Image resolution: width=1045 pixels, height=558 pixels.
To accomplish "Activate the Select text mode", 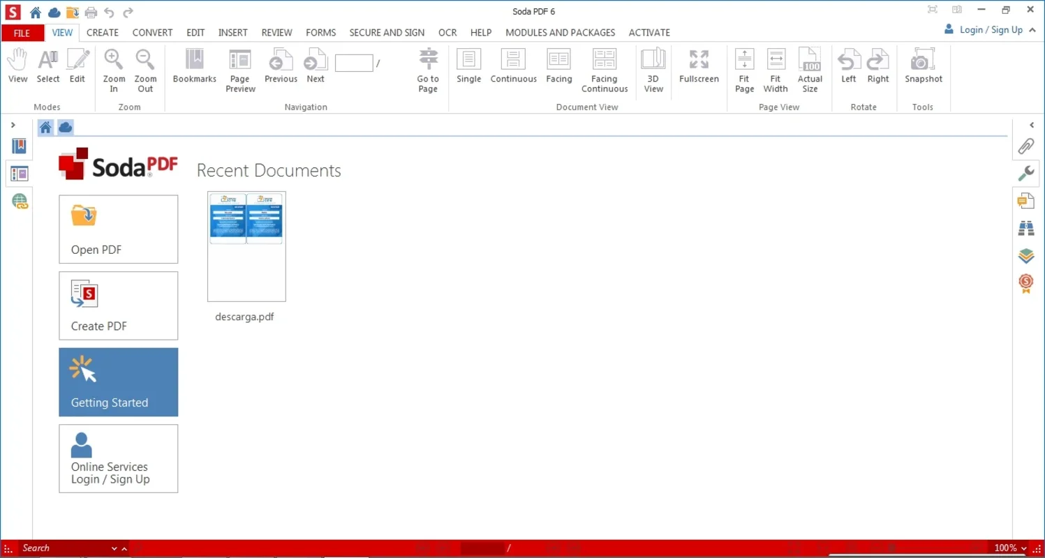I will tap(48, 66).
